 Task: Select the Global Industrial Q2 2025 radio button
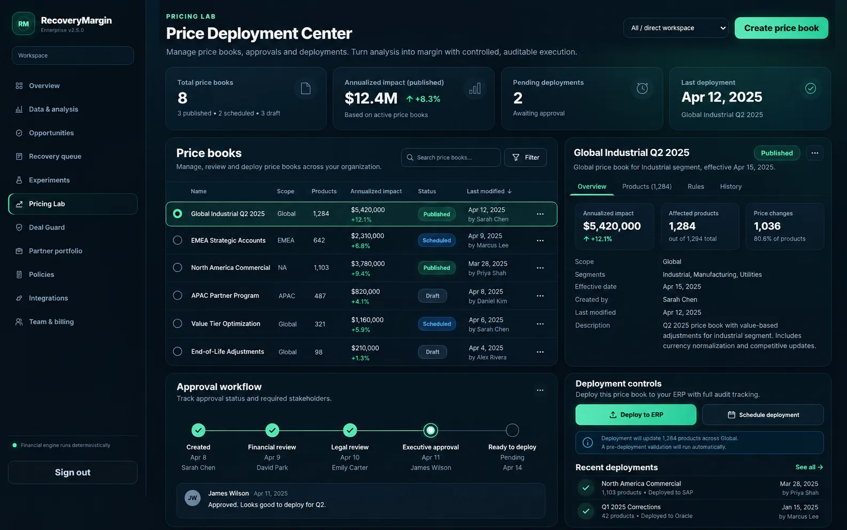177,214
